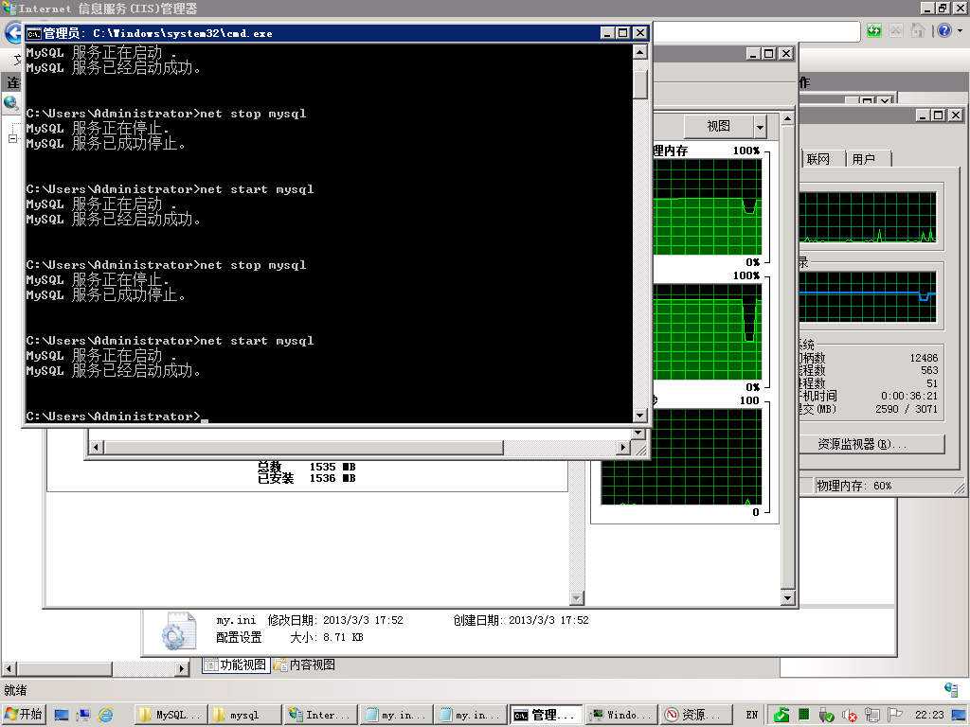The width and height of the screenshot is (970, 727).
Task: Click the 管理... cmd taskbar button
Action: click(546, 716)
